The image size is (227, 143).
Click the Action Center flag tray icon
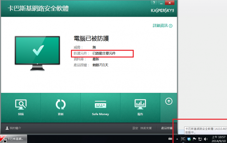coord(195,139)
